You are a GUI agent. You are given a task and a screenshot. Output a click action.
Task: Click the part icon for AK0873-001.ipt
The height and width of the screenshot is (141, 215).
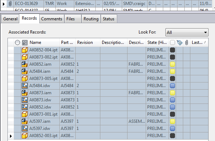click(25, 114)
